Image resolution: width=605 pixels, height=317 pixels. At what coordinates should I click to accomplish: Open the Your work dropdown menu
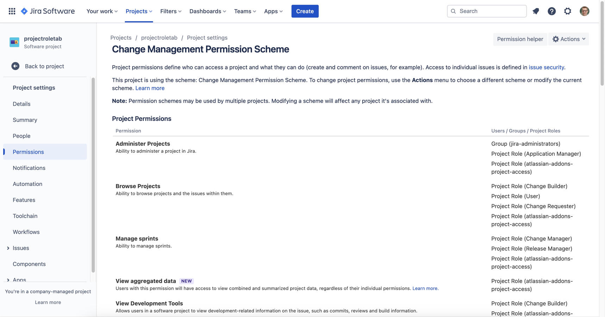pos(102,11)
